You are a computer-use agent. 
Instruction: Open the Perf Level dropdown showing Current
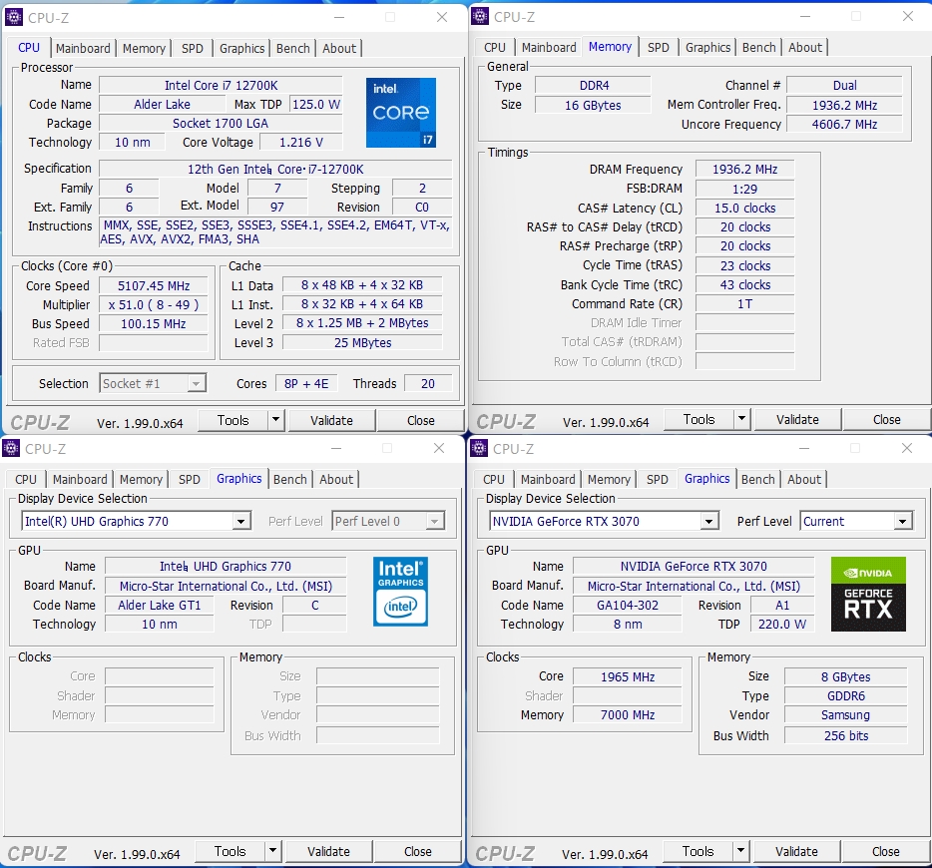902,521
